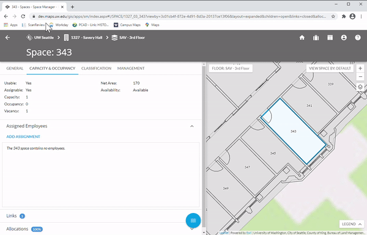Open the Chrome three-dot menu
367x235 pixels.
tap(361, 16)
